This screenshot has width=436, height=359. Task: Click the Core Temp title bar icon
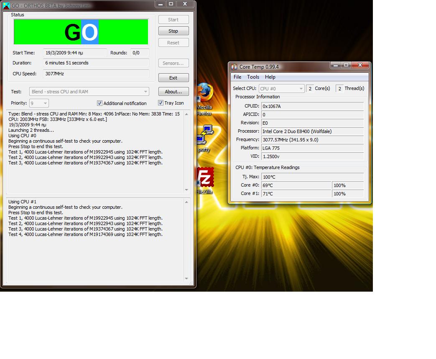click(x=234, y=67)
